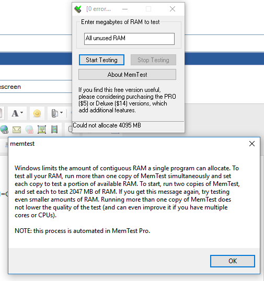This screenshot has width=264, height=281.
Task: Click the MemTest app icon in title bar
Action: point(78,9)
